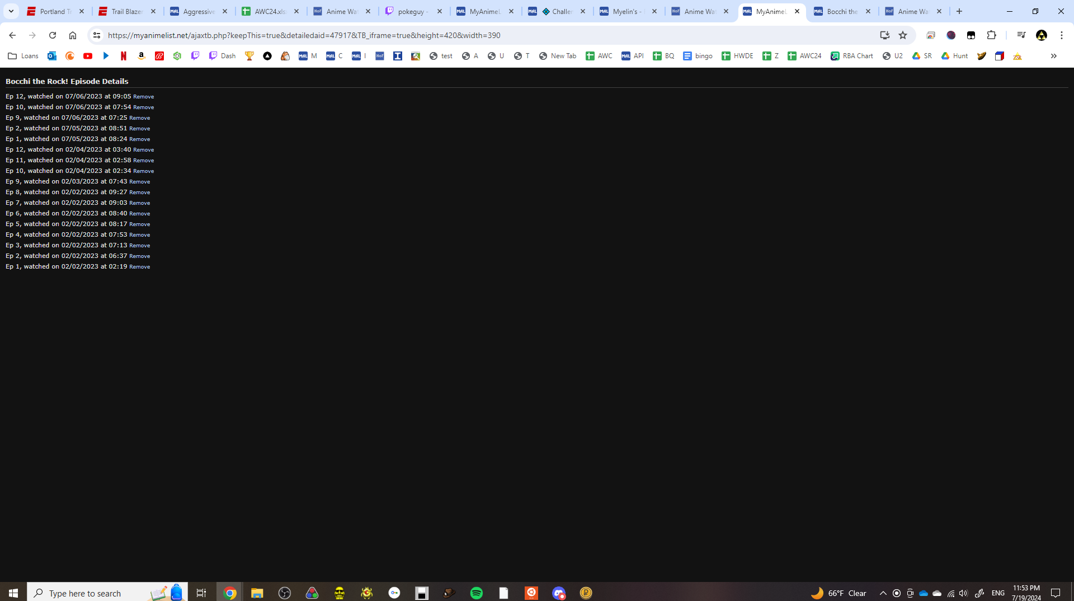Image resolution: width=1074 pixels, height=601 pixels.
Task: Switch to Aggressive tab
Action: point(199,11)
